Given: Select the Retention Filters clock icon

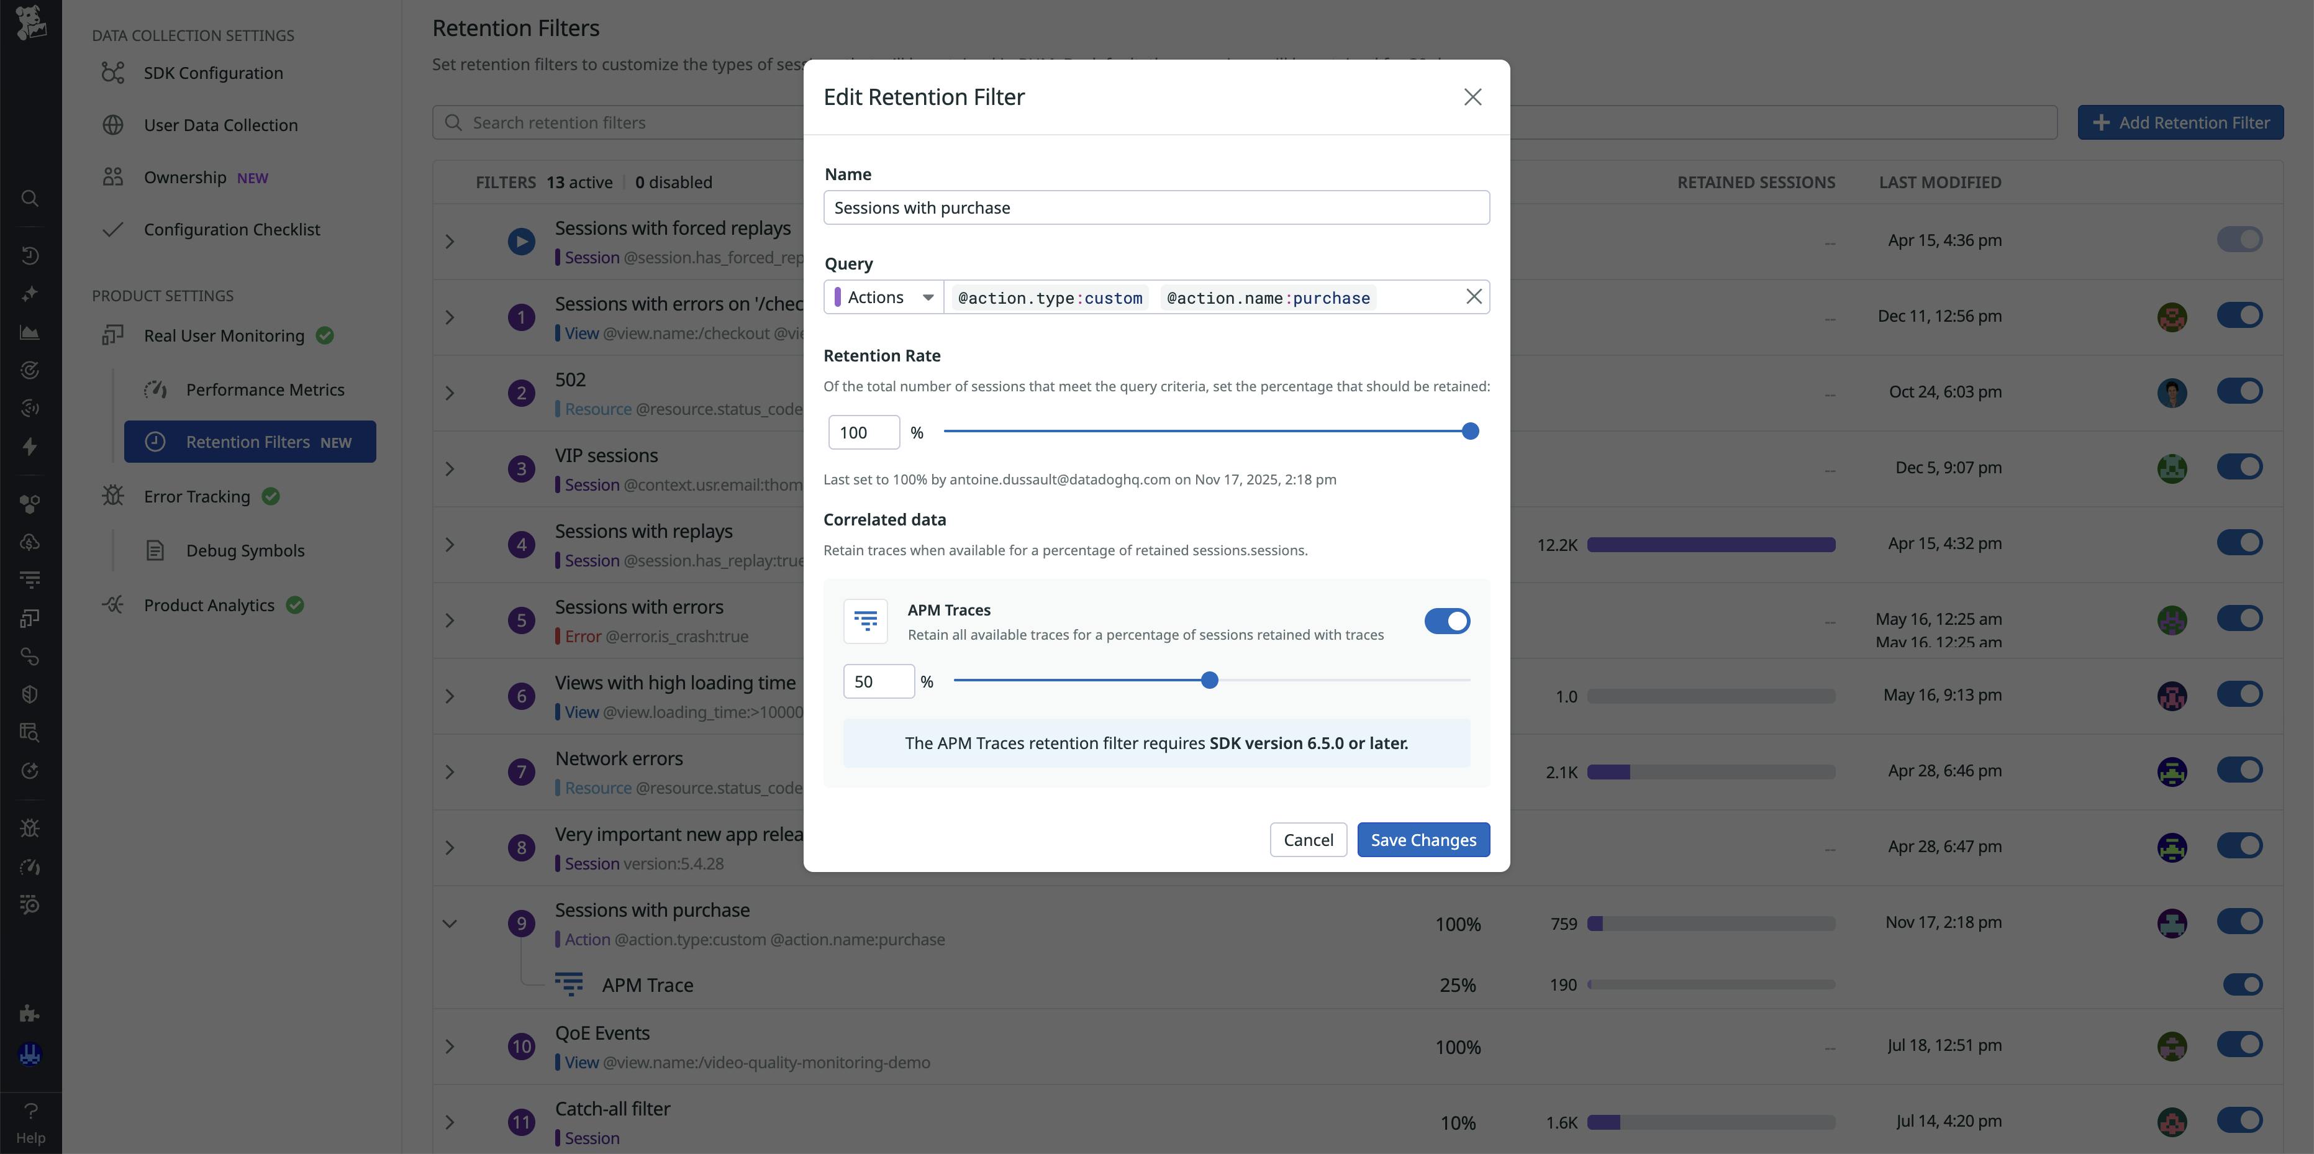Looking at the screenshot, I should tap(155, 441).
